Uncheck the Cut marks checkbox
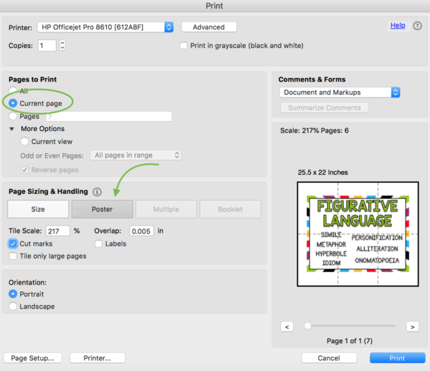Image resolution: width=430 pixels, height=371 pixels. [x=14, y=244]
